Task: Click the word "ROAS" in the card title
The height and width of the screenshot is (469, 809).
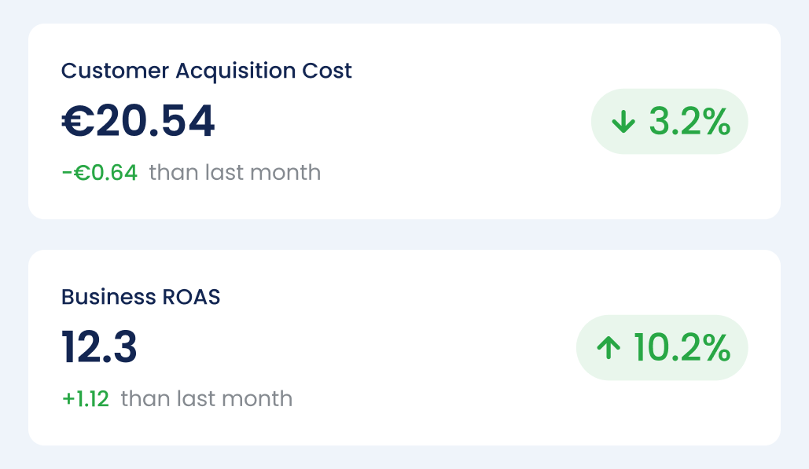Action: [192, 297]
